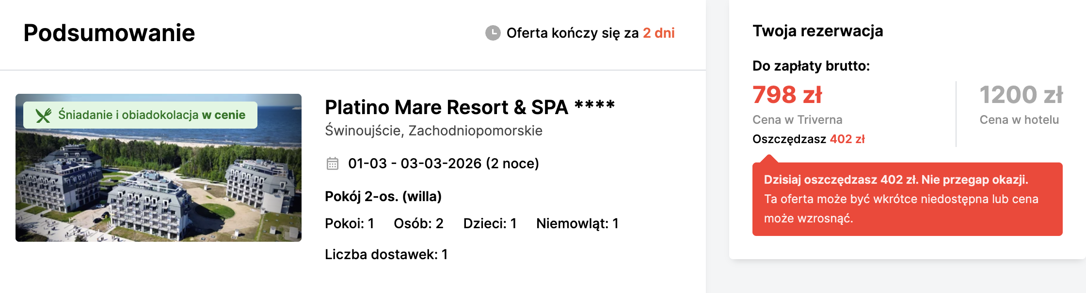Click the 'Podsumowanie' page heading
1086x293 pixels.
click(110, 33)
